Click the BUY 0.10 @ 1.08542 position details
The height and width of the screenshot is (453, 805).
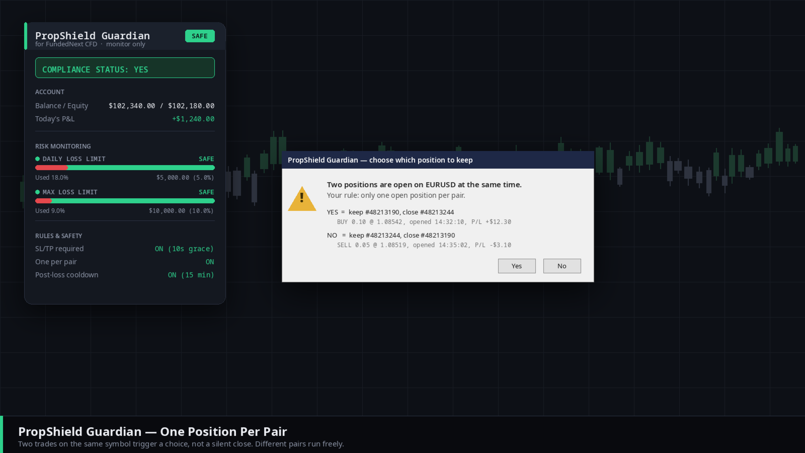(424, 222)
